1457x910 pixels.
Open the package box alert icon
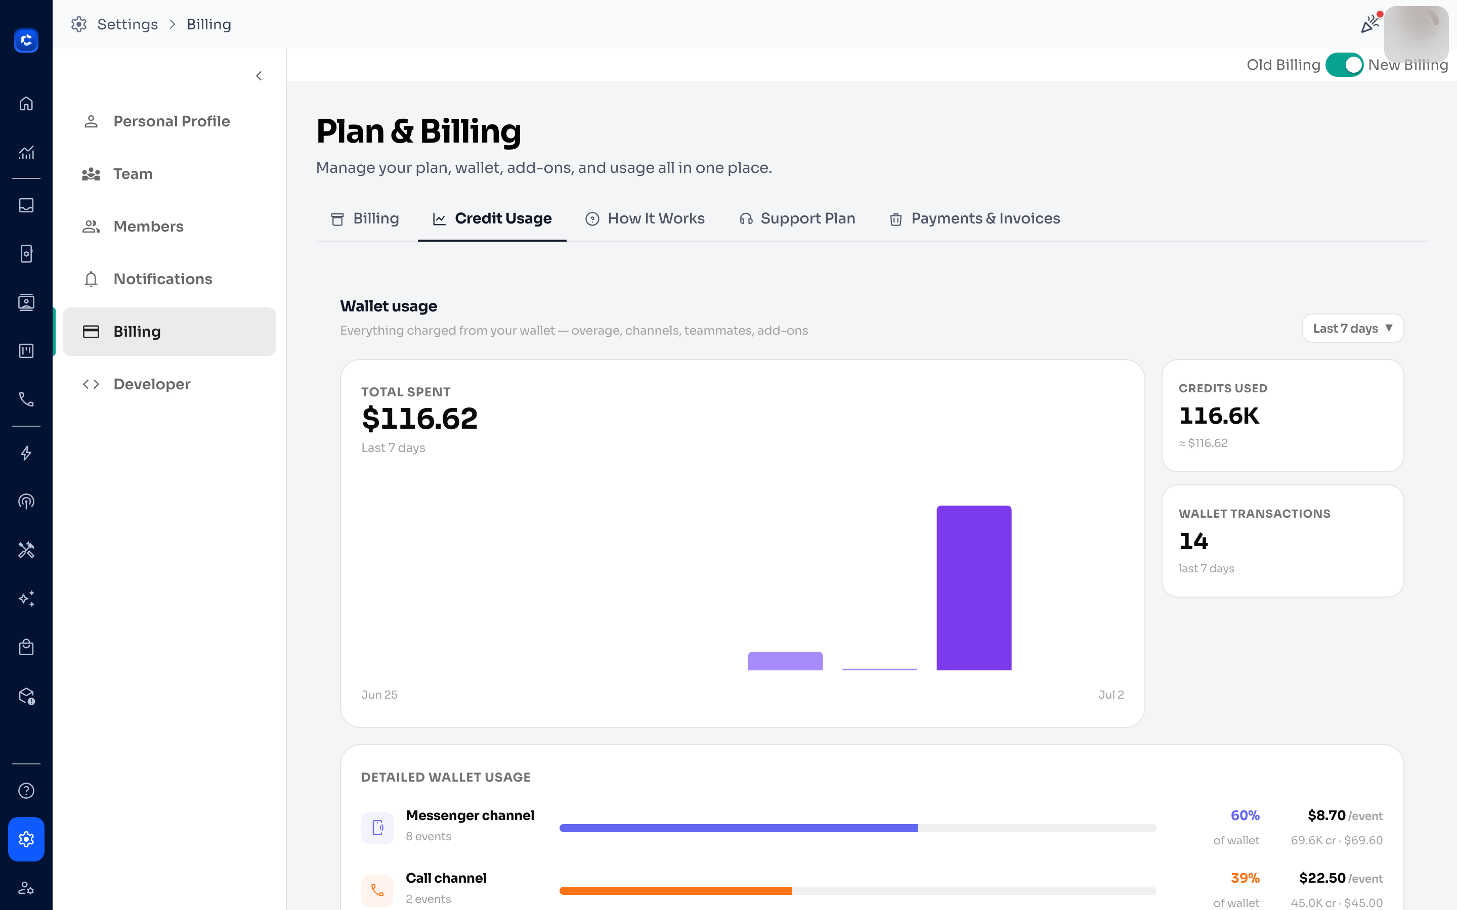coord(26,696)
